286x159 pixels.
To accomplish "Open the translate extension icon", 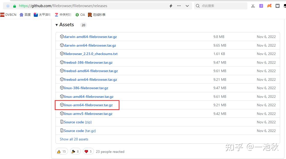I will [261, 6].
